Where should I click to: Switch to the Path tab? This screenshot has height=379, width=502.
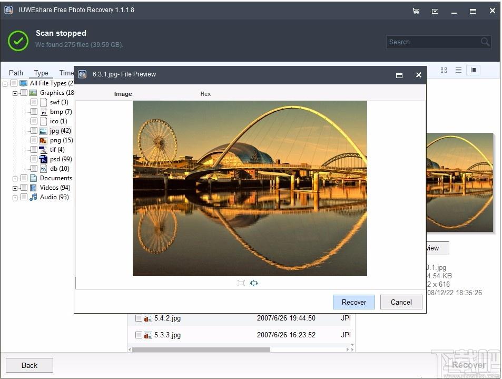point(16,73)
